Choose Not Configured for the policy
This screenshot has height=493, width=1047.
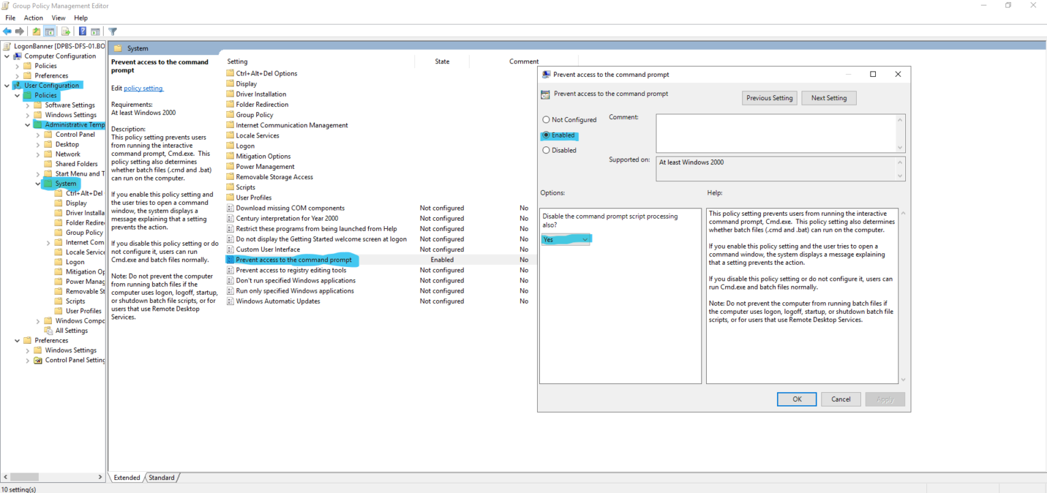pyautogui.click(x=546, y=119)
